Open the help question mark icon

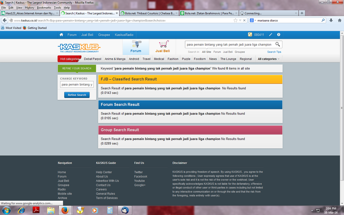pyautogui.click(x=279, y=35)
